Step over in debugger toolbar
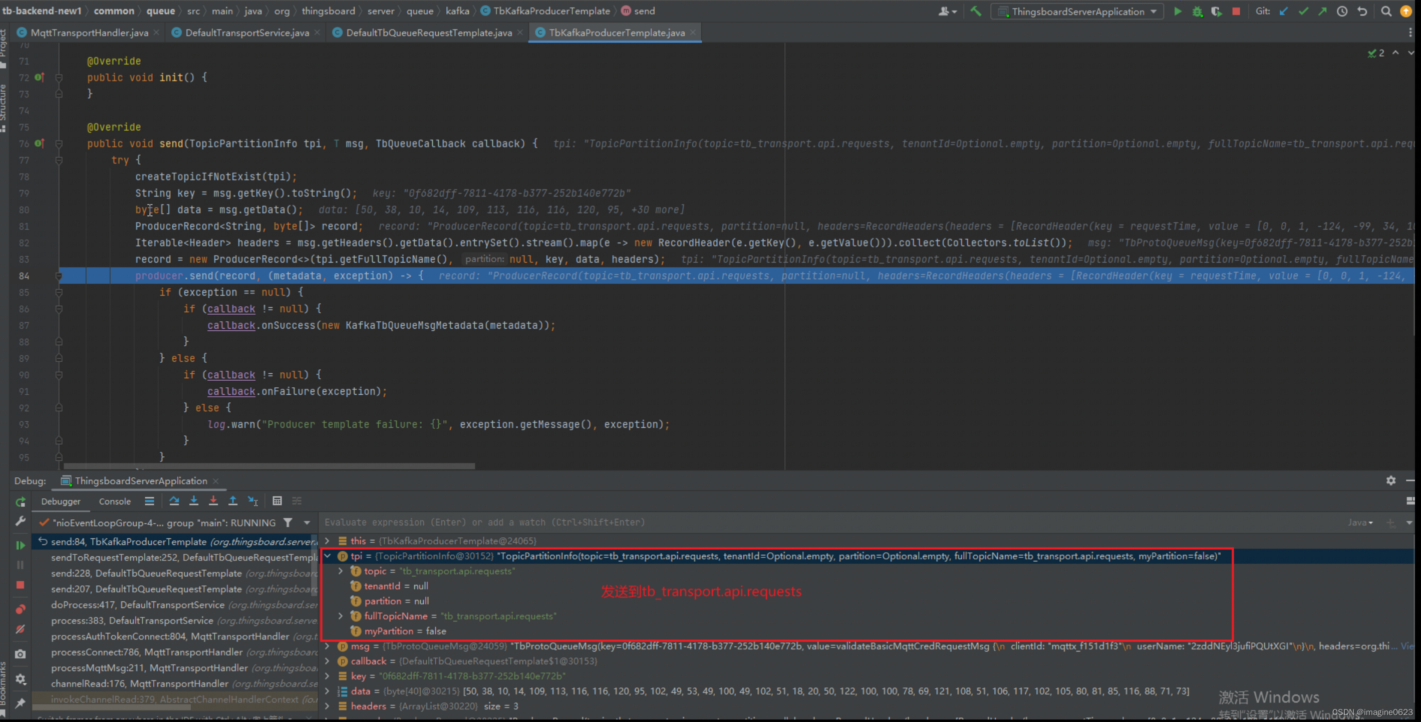 (x=174, y=501)
